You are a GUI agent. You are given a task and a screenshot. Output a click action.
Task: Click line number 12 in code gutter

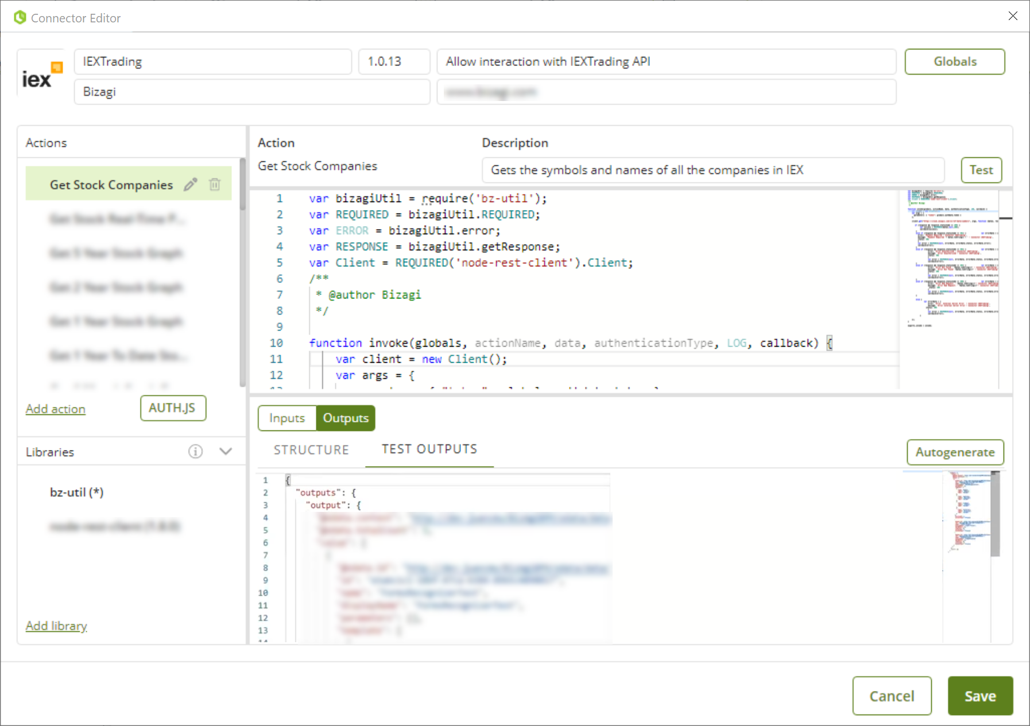(x=276, y=375)
